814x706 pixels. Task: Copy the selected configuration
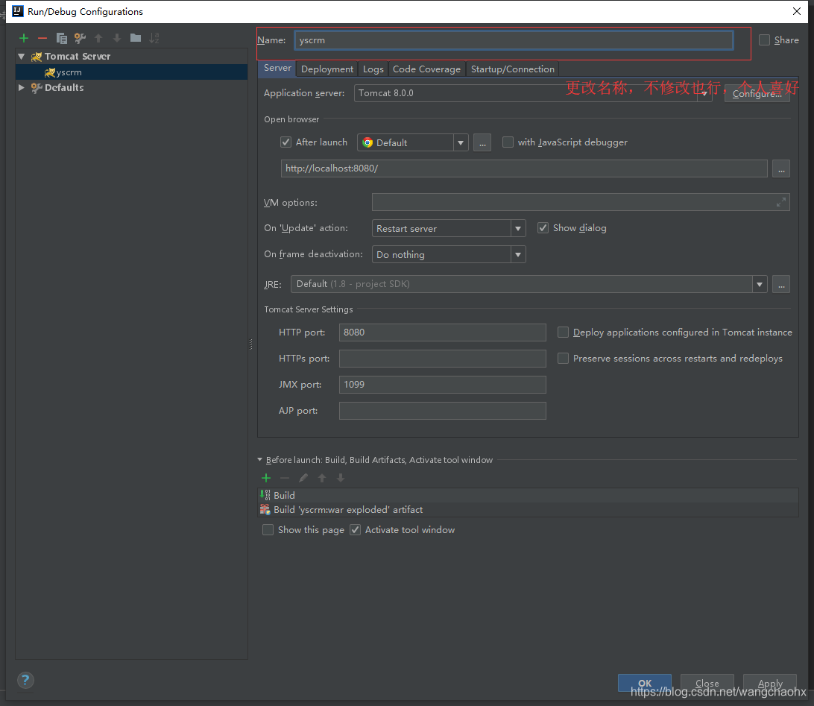pos(61,38)
